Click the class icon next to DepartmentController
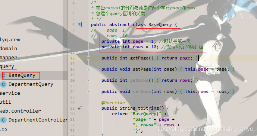The image size is (257, 136). click(x=3, y=120)
